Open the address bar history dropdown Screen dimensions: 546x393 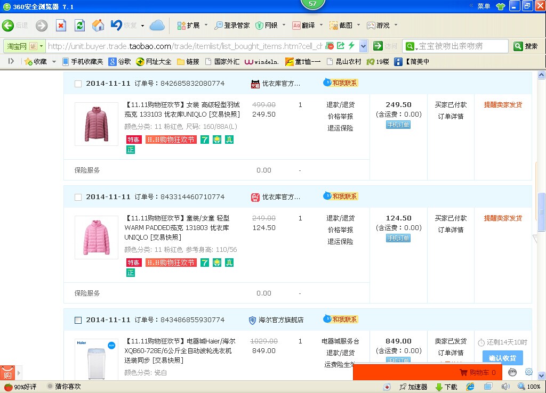click(363, 46)
